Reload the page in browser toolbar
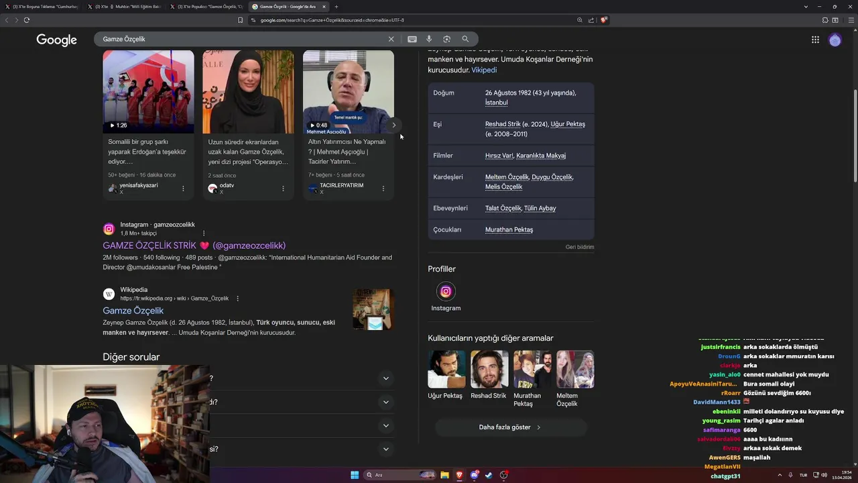The image size is (858, 483). (27, 20)
